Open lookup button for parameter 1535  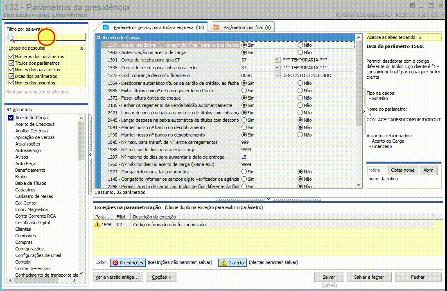pyautogui.click(x=278, y=68)
